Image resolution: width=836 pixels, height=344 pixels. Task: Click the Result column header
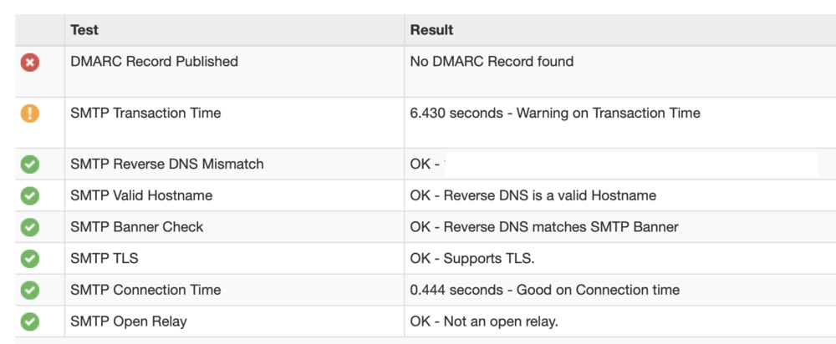pos(431,30)
